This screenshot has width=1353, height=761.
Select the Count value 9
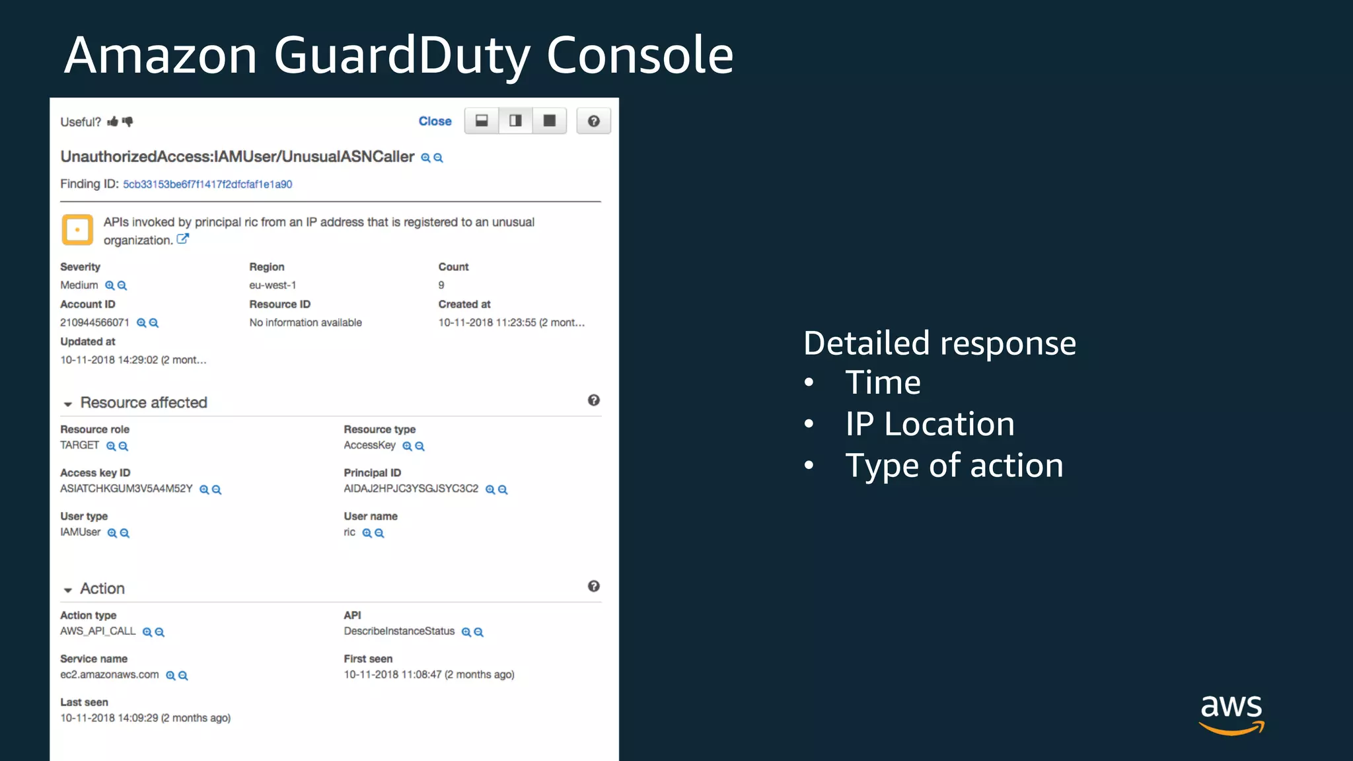tap(441, 285)
